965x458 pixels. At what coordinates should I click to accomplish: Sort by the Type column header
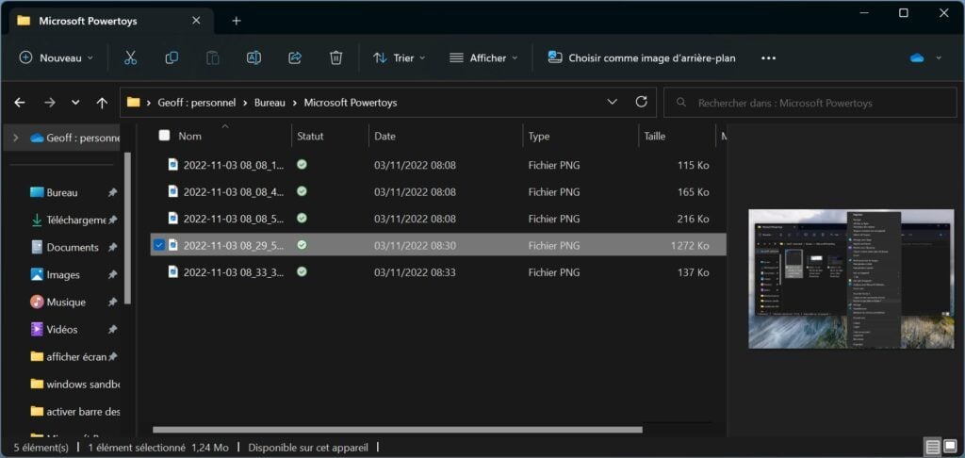tap(538, 136)
